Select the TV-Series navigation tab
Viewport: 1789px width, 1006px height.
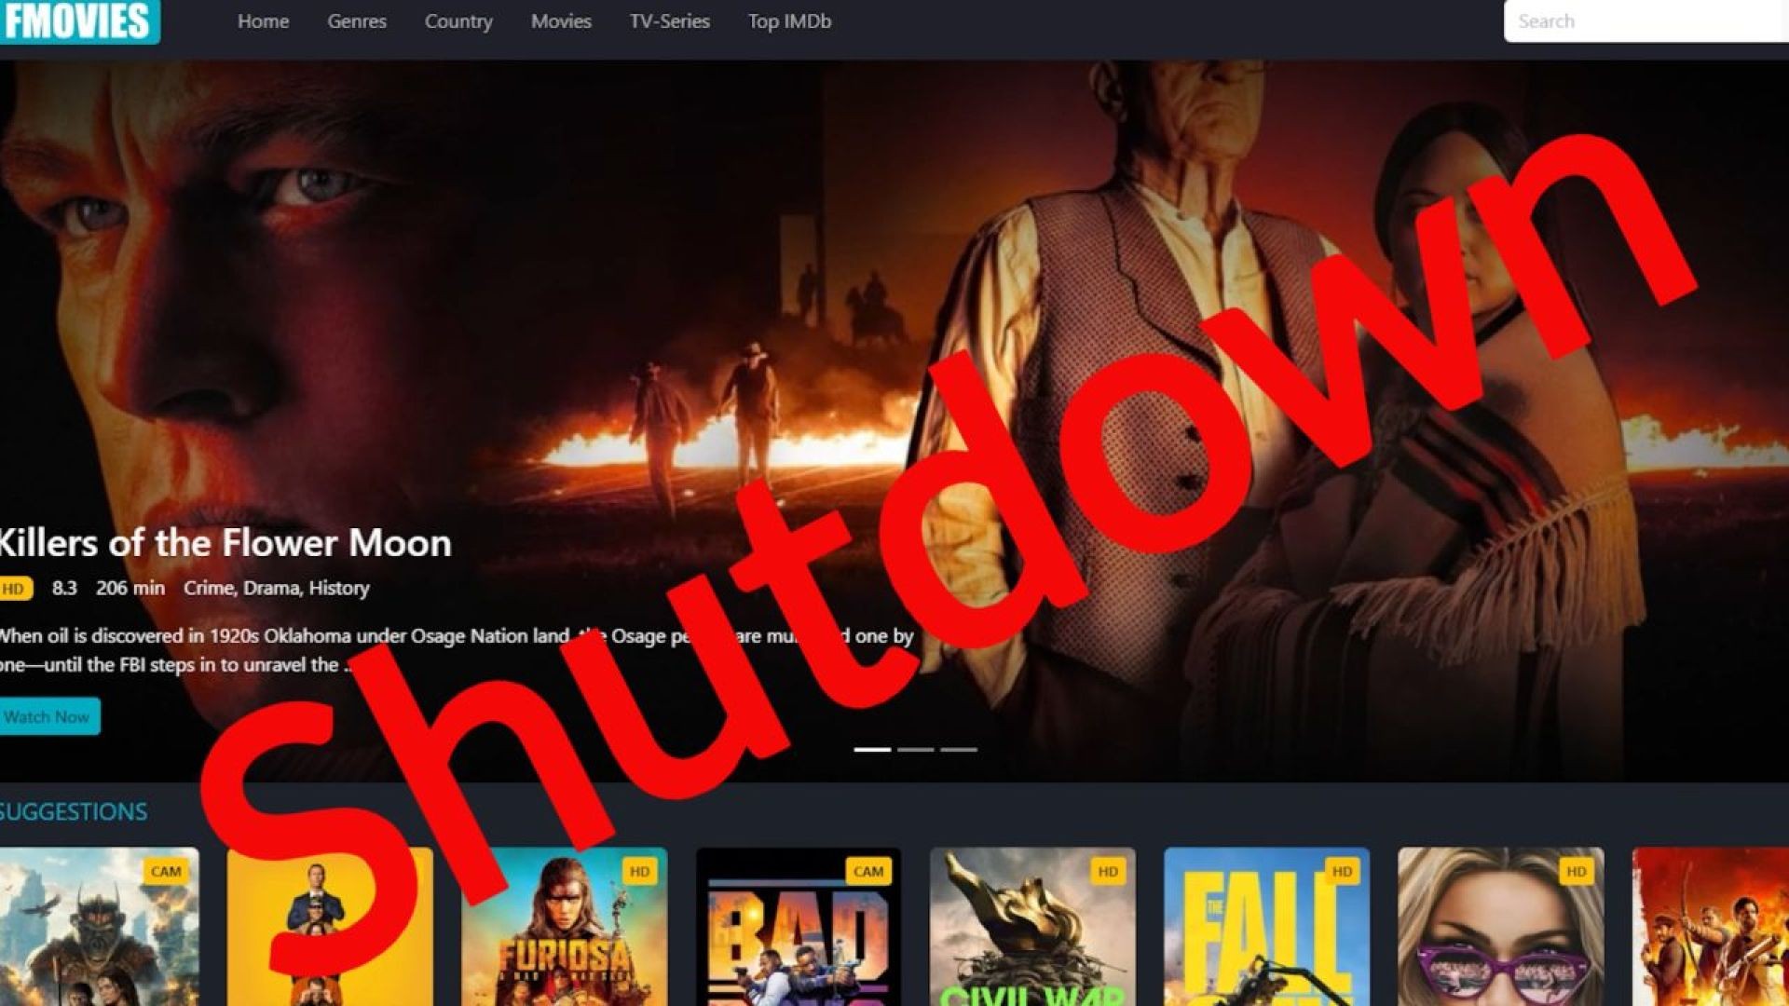point(668,20)
